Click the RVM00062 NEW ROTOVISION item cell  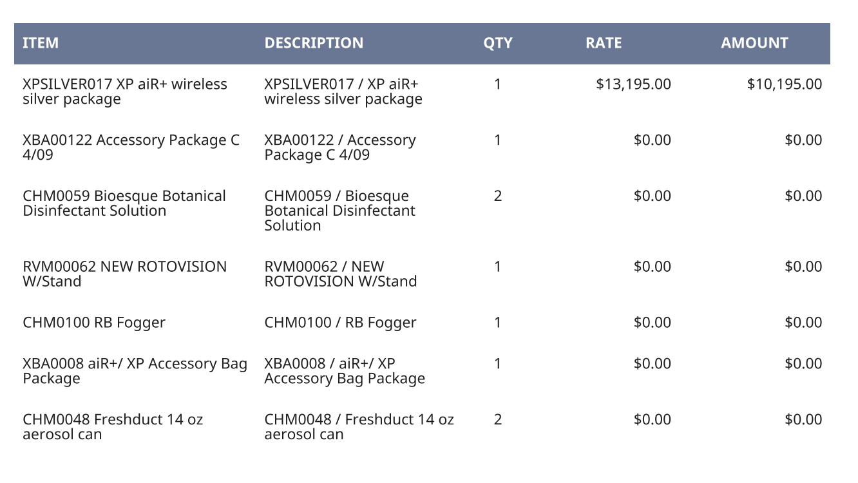(x=124, y=274)
